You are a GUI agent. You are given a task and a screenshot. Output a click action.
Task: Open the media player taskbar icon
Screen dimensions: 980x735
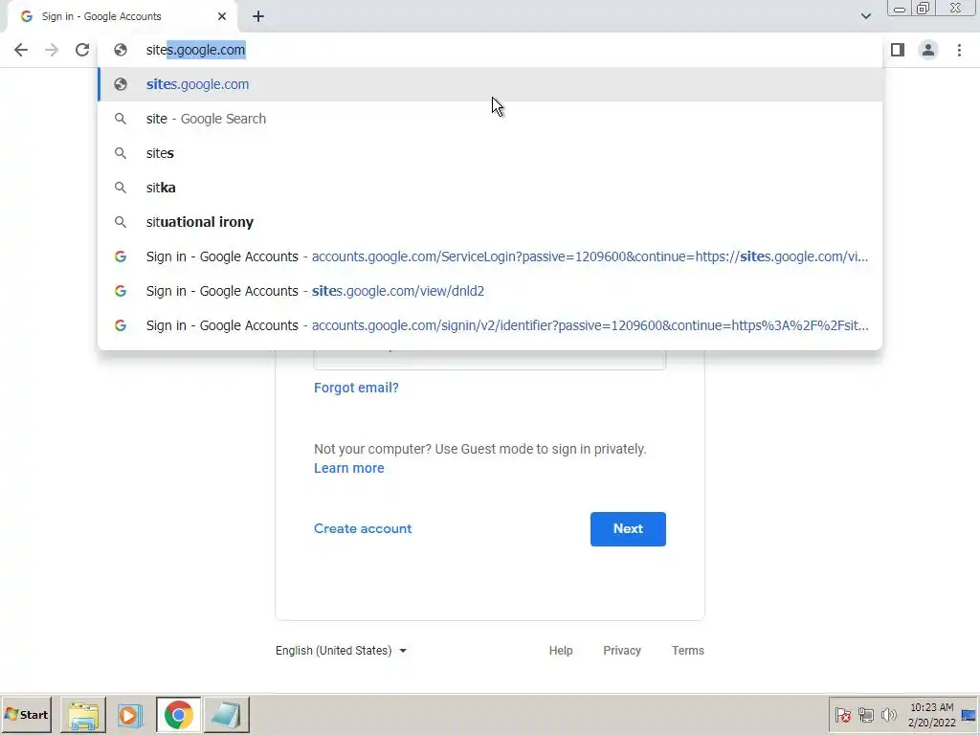coord(130,715)
